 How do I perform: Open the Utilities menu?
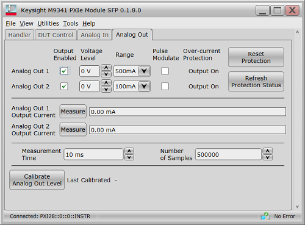(48, 24)
